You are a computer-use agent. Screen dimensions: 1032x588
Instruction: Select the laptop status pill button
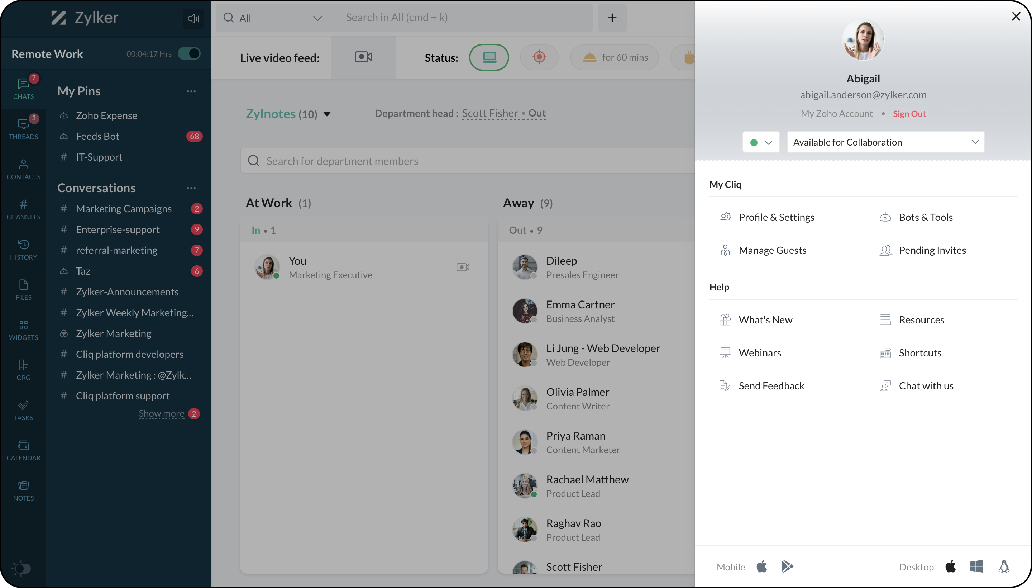489,57
